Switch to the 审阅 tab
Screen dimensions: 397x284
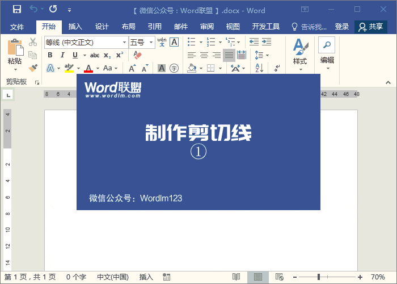207,26
